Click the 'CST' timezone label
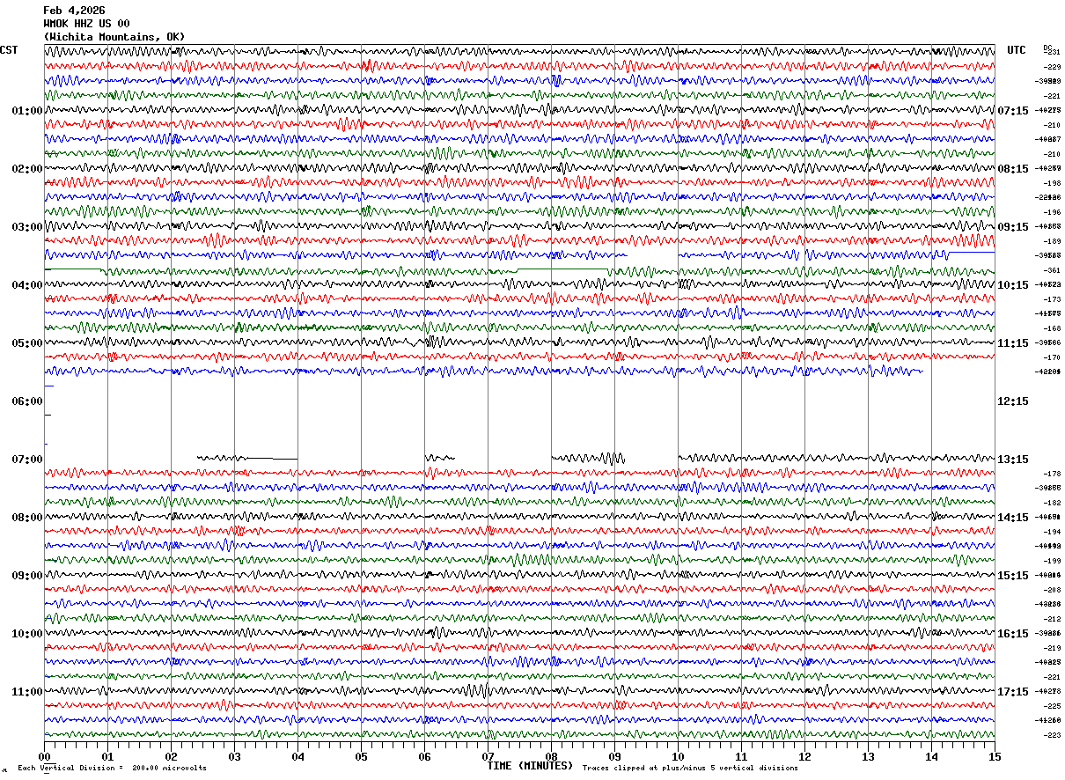Viewport: 1065px width, 780px height. [9, 50]
